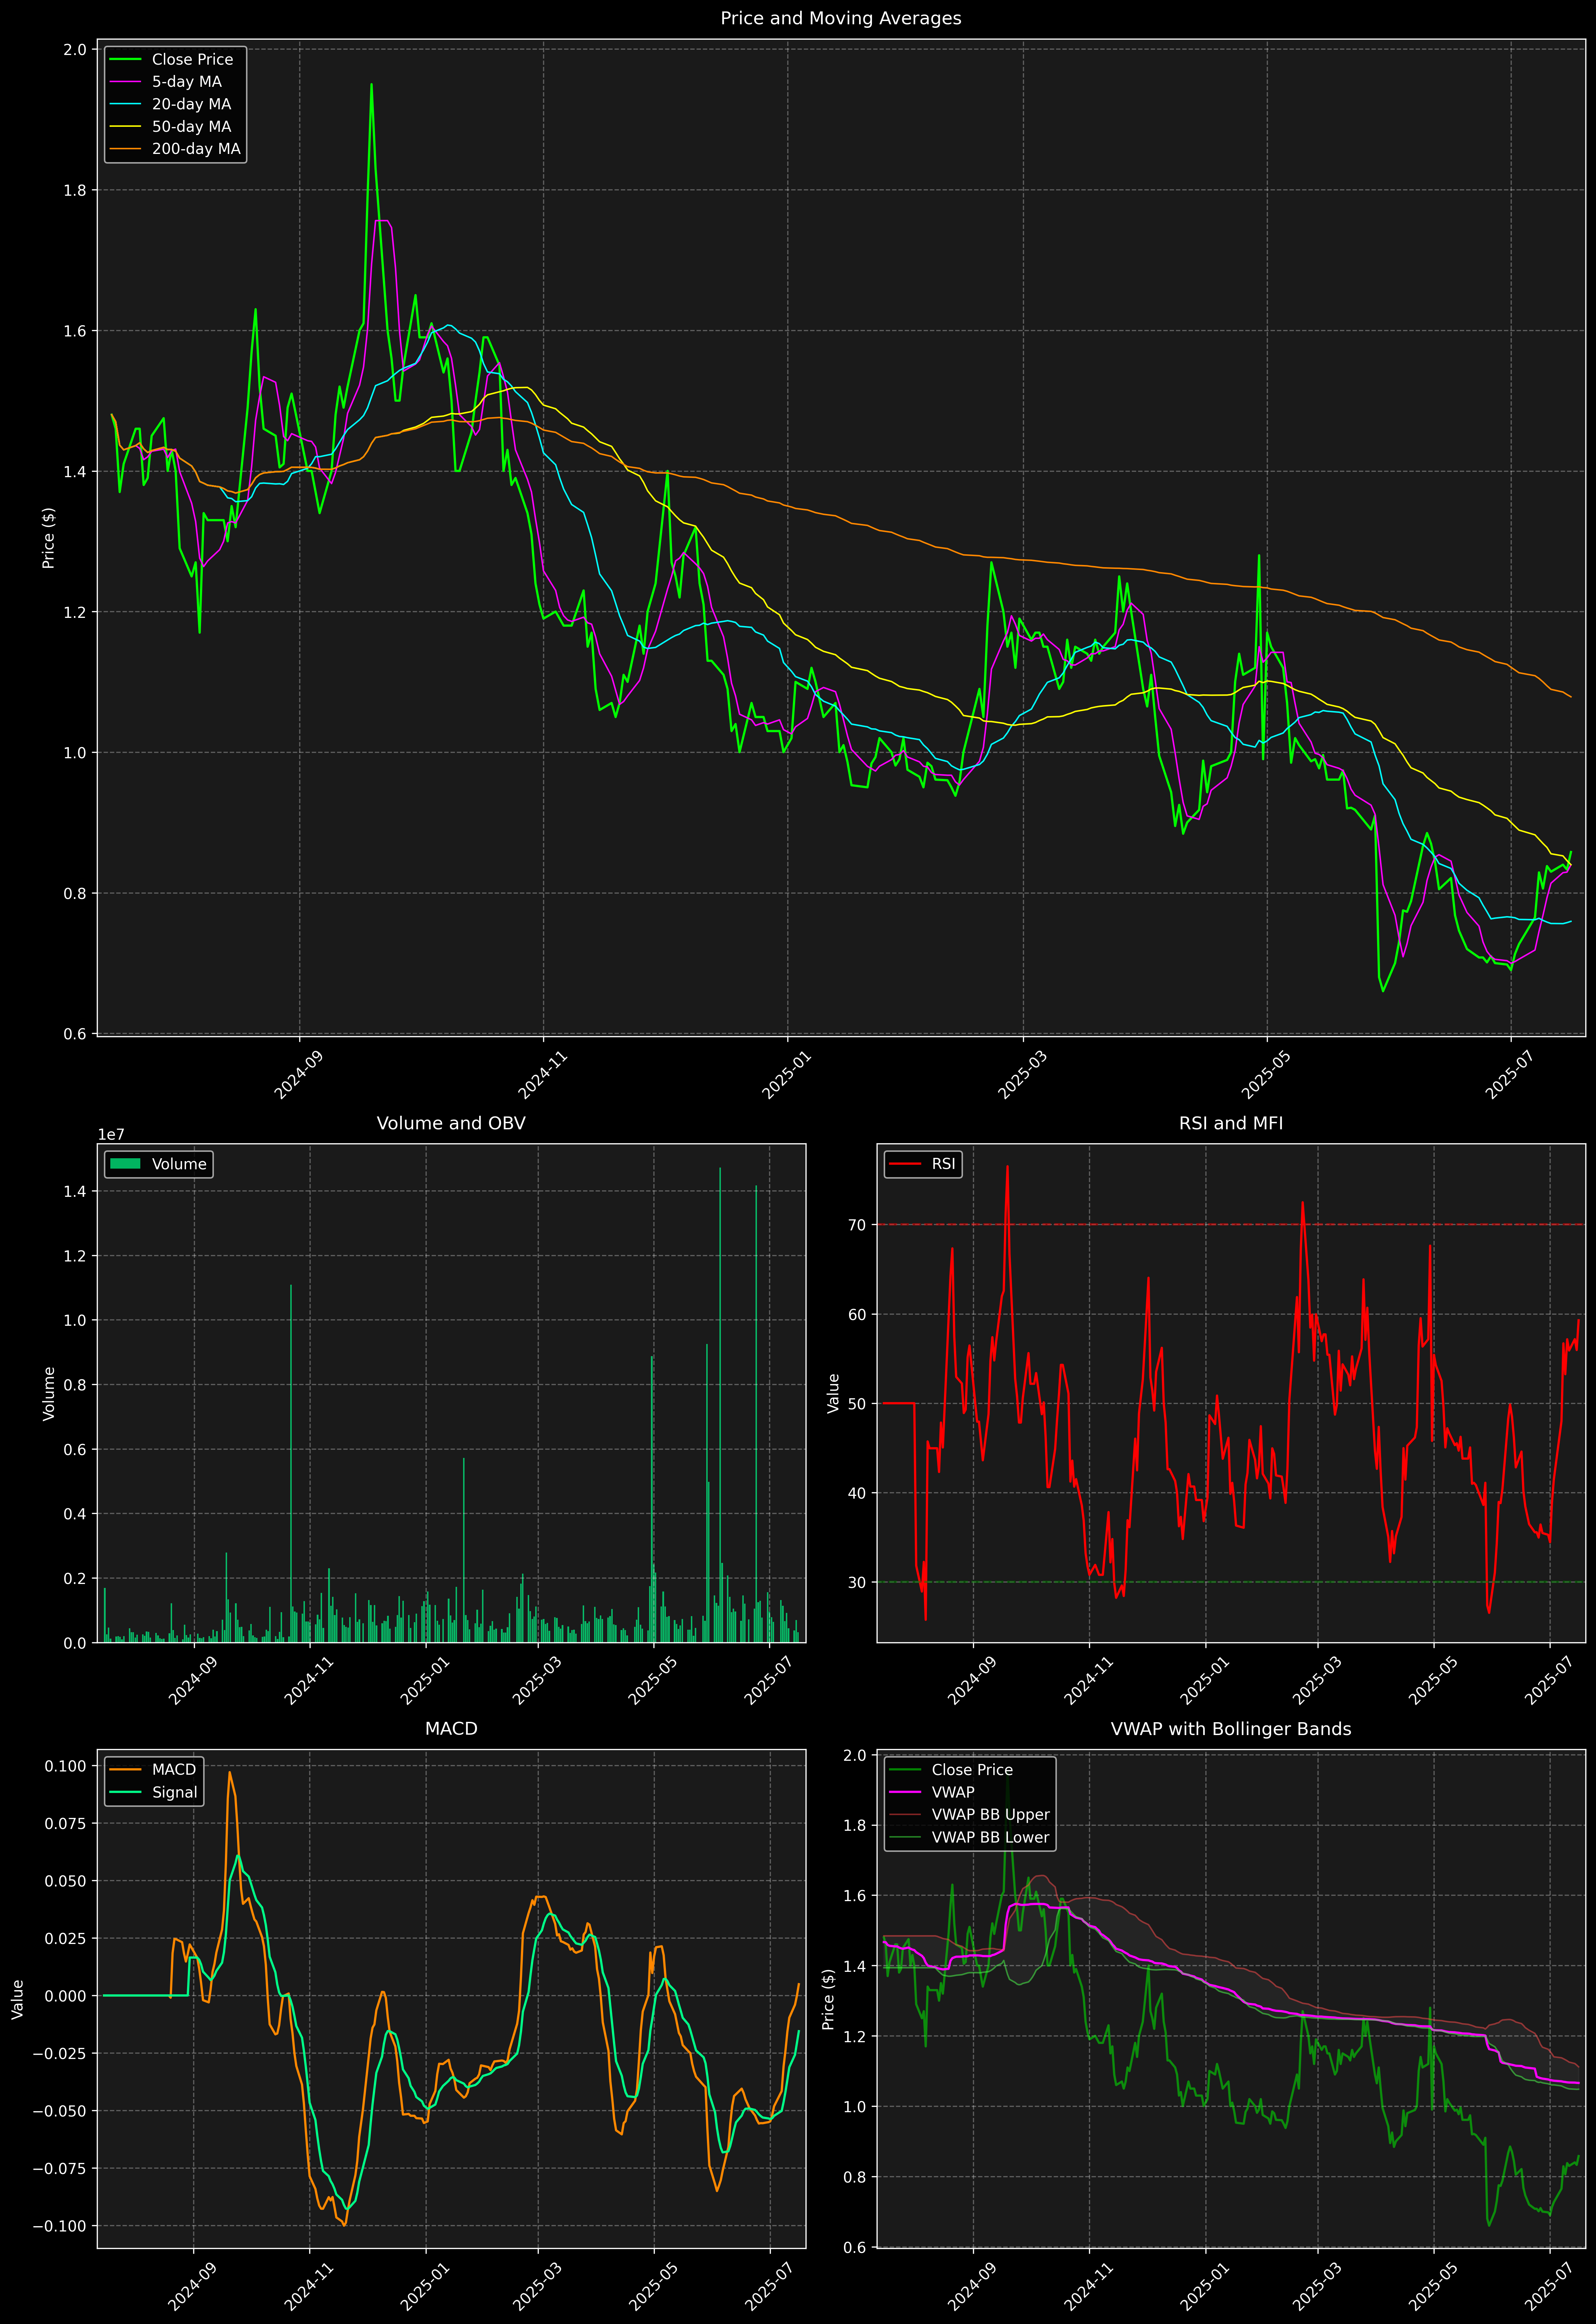This screenshot has height=2324, width=1596.
Task: Click the '0.100' y-axis tick of MACD chart
Action: point(65,1766)
